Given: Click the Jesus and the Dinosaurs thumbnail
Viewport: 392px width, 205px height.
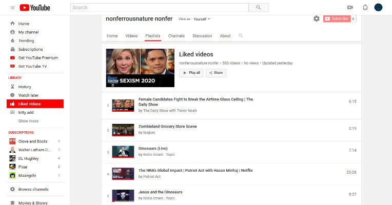Looking at the screenshot, I should [x=123, y=195].
